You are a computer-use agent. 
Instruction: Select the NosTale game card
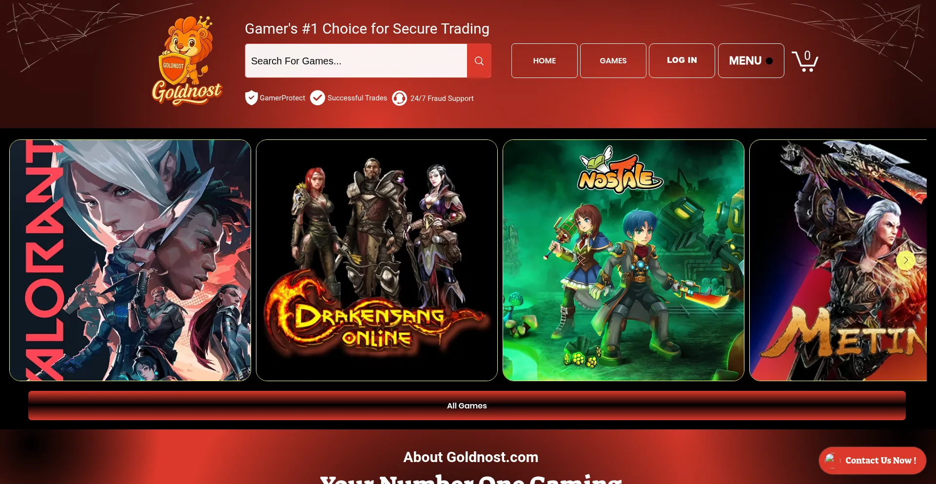pos(624,260)
